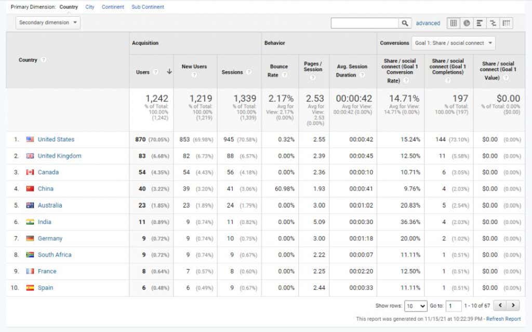Click the table search input field

click(365, 23)
